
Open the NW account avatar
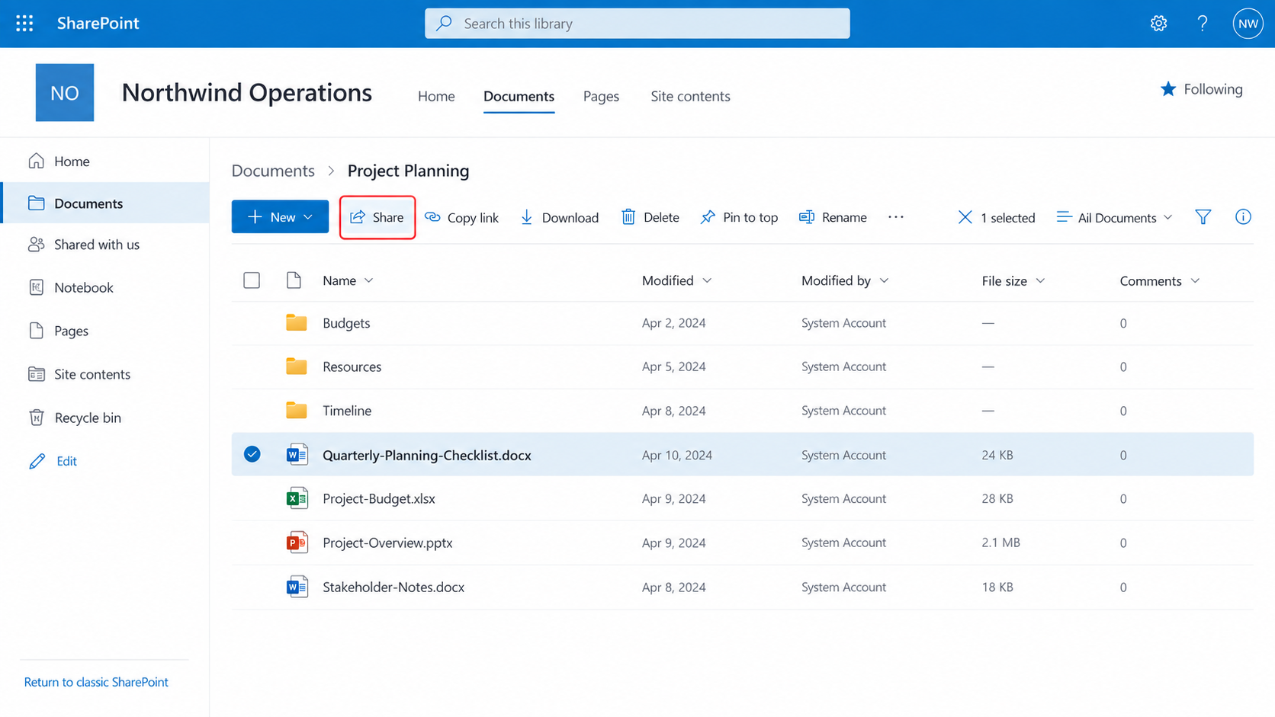pos(1248,24)
